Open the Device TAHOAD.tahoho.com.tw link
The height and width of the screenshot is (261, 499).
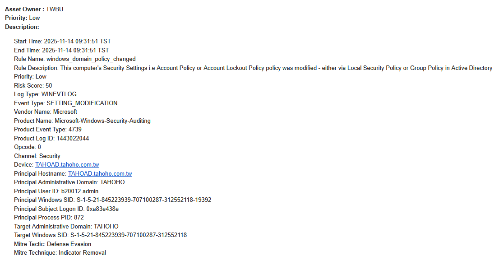click(67, 165)
